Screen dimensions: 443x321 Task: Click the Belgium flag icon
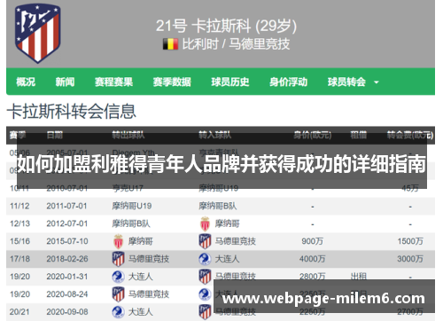click(x=170, y=44)
